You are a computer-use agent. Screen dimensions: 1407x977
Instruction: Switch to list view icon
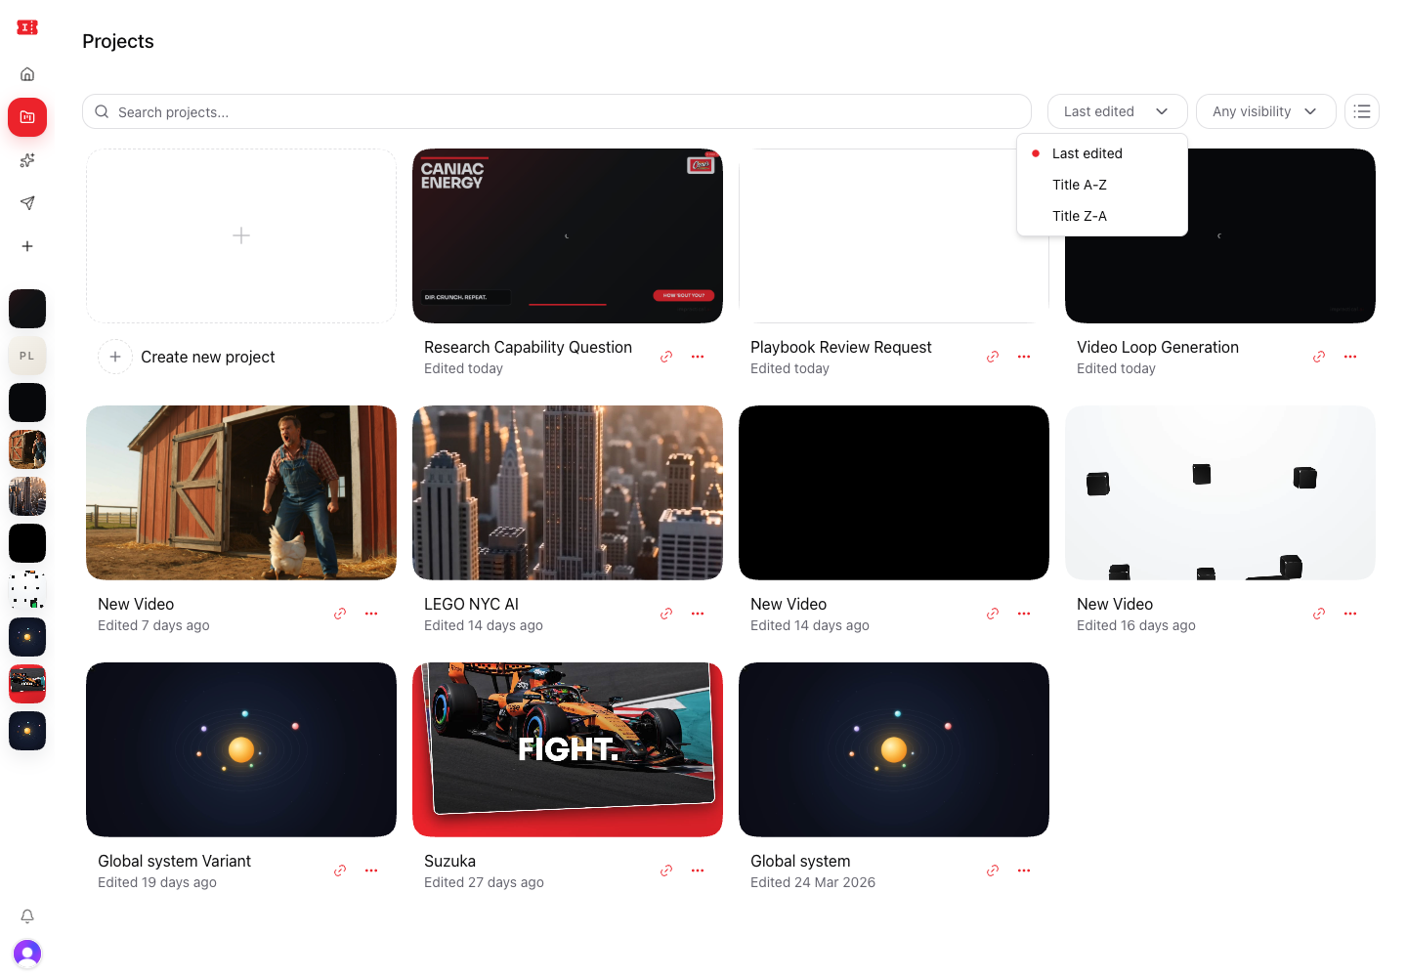(1362, 111)
